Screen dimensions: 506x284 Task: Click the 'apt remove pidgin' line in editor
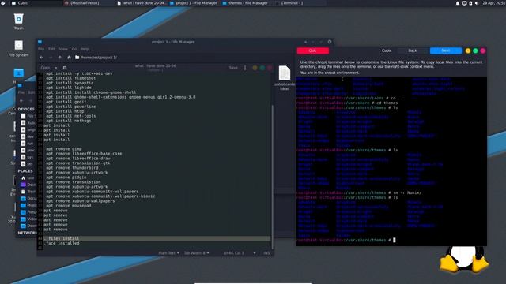(x=66, y=177)
